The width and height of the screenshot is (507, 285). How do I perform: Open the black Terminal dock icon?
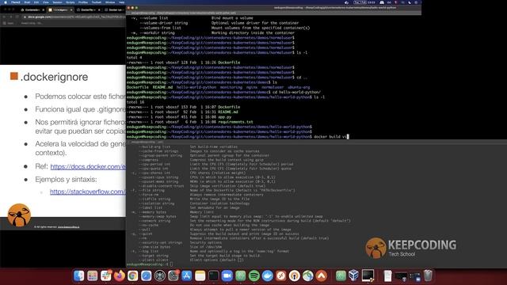(x=213, y=275)
